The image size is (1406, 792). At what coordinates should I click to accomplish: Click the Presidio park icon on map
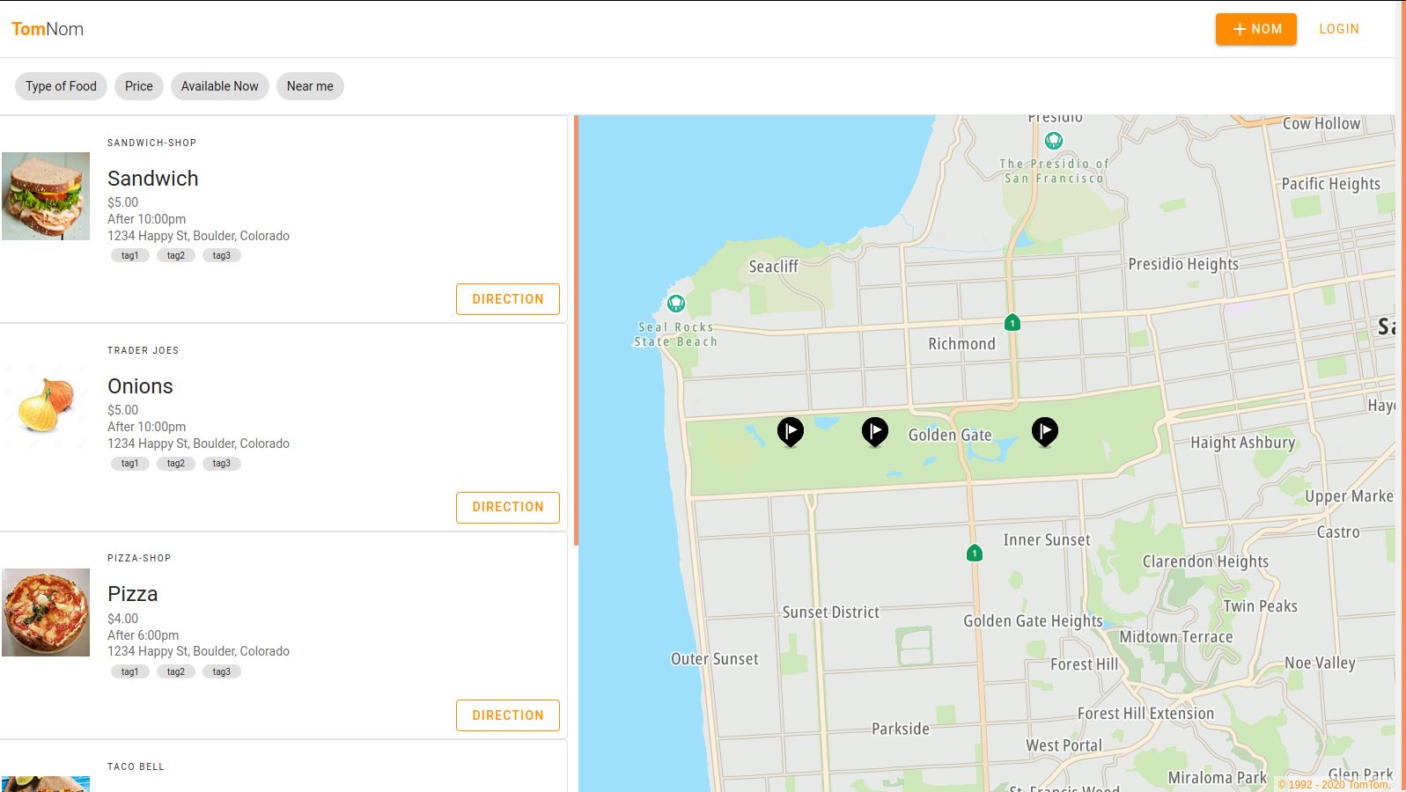tap(1054, 141)
